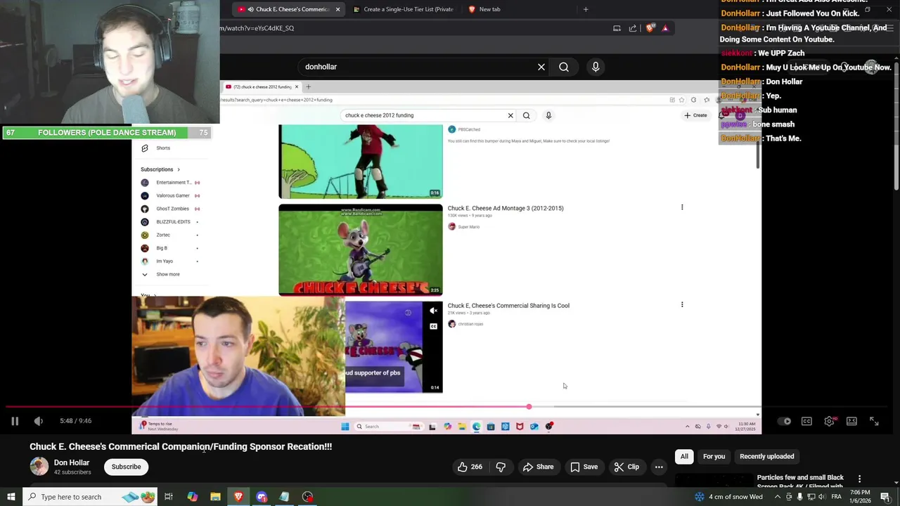Like the video with 266 likes
The image size is (900, 506).
point(470,467)
